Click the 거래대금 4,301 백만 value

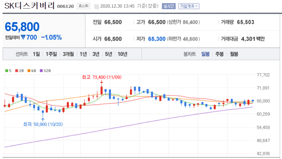pyautogui.click(x=253, y=39)
